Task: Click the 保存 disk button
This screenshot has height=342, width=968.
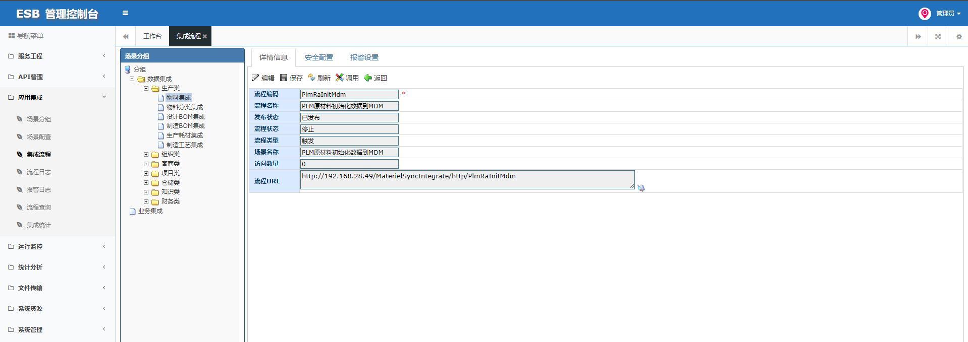Action: pyautogui.click(x=291, y=78)
